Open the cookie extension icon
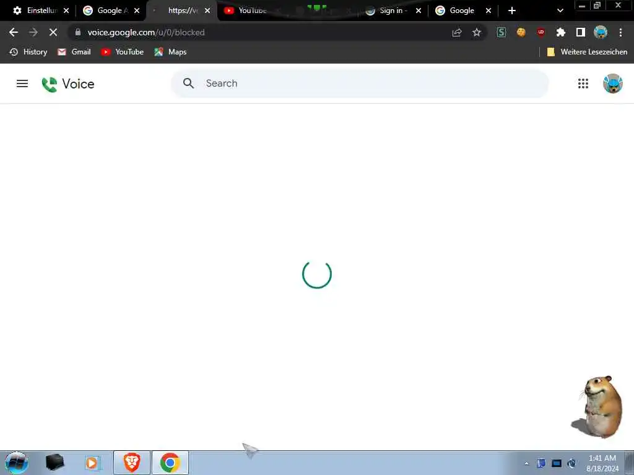Viewport: 634px width, 475px height. coord(521,32)
